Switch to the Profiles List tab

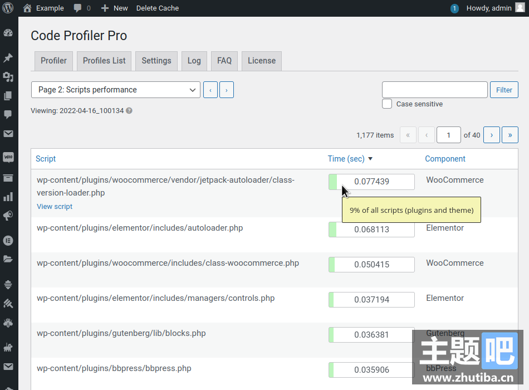point(104,61)
